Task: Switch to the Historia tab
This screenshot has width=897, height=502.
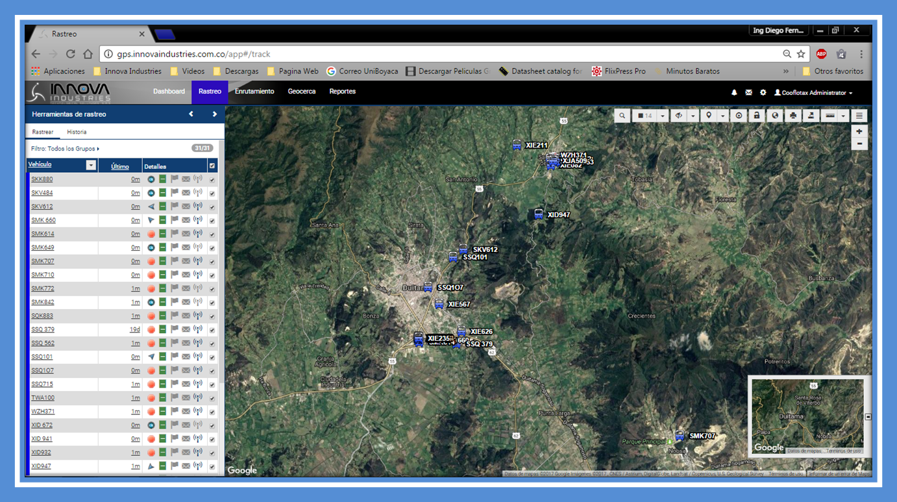Action: pos(77,132)
